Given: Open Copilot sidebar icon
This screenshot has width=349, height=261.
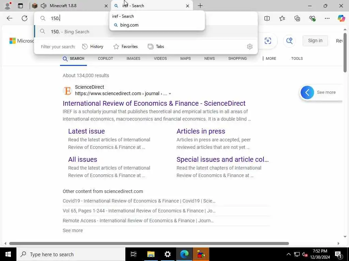Looking at the screenshot, I should [341, 18].
